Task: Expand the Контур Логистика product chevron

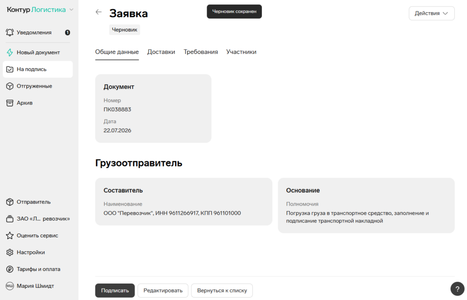Action: 72,10
